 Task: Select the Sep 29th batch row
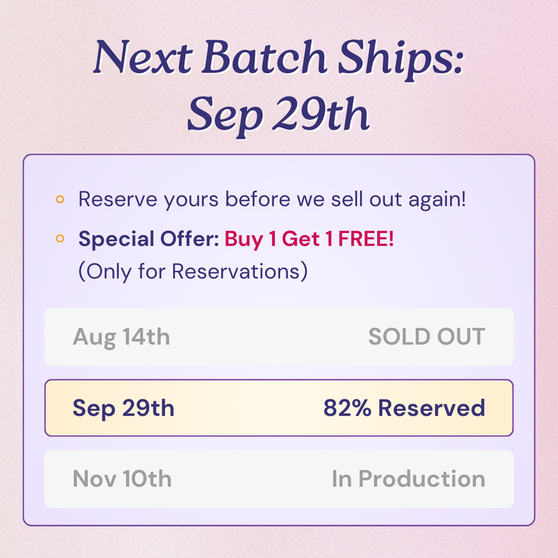point(278,408)
